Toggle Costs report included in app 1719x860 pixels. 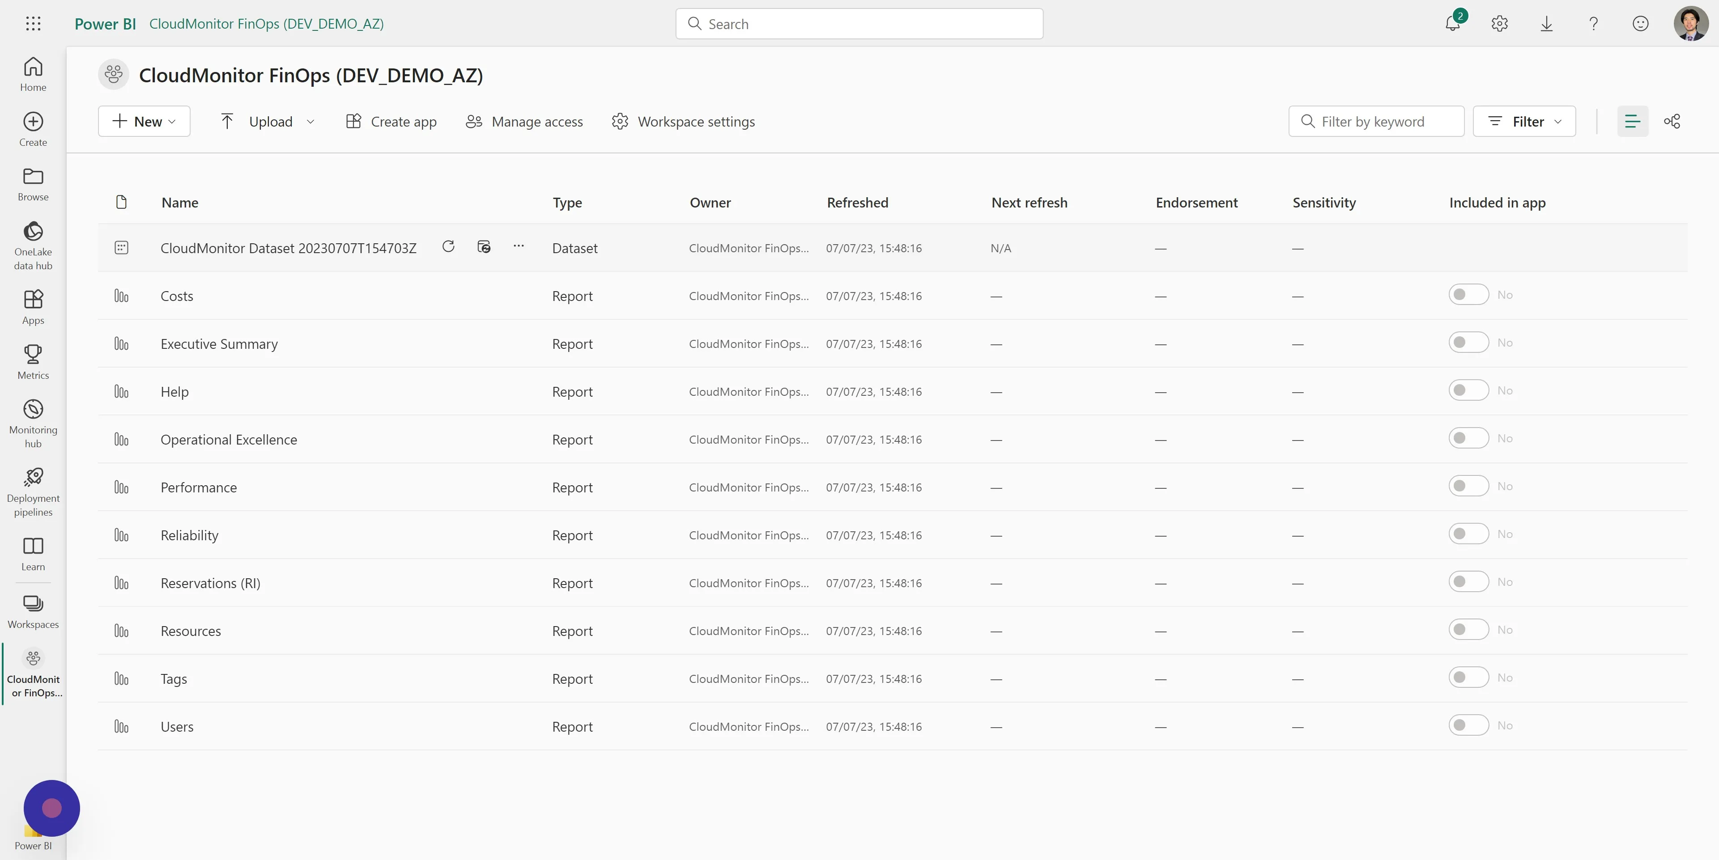[x=1468, y=294]
